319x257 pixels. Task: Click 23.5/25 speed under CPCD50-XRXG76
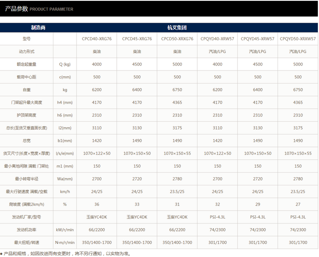point(177,192)
